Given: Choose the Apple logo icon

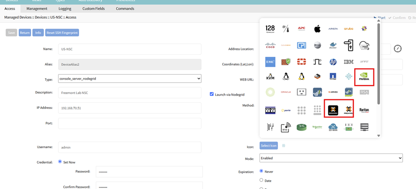Looking at the screenshot, I should tap(317, 28).
